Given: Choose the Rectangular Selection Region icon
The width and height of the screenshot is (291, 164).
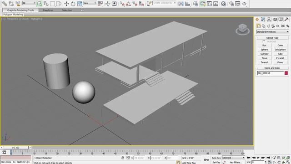Looking at the screenshot, I should [x=52, y=4].
